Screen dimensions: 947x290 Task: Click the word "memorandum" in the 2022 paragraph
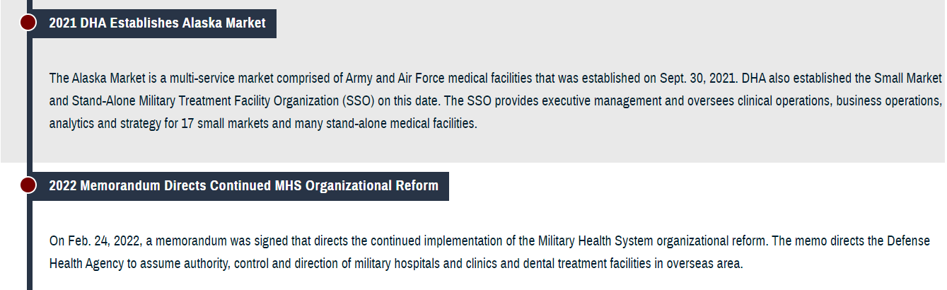(186, 240)
